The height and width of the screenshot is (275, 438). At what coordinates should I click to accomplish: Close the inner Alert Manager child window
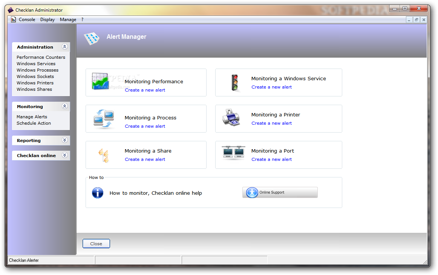pos(424,20)
